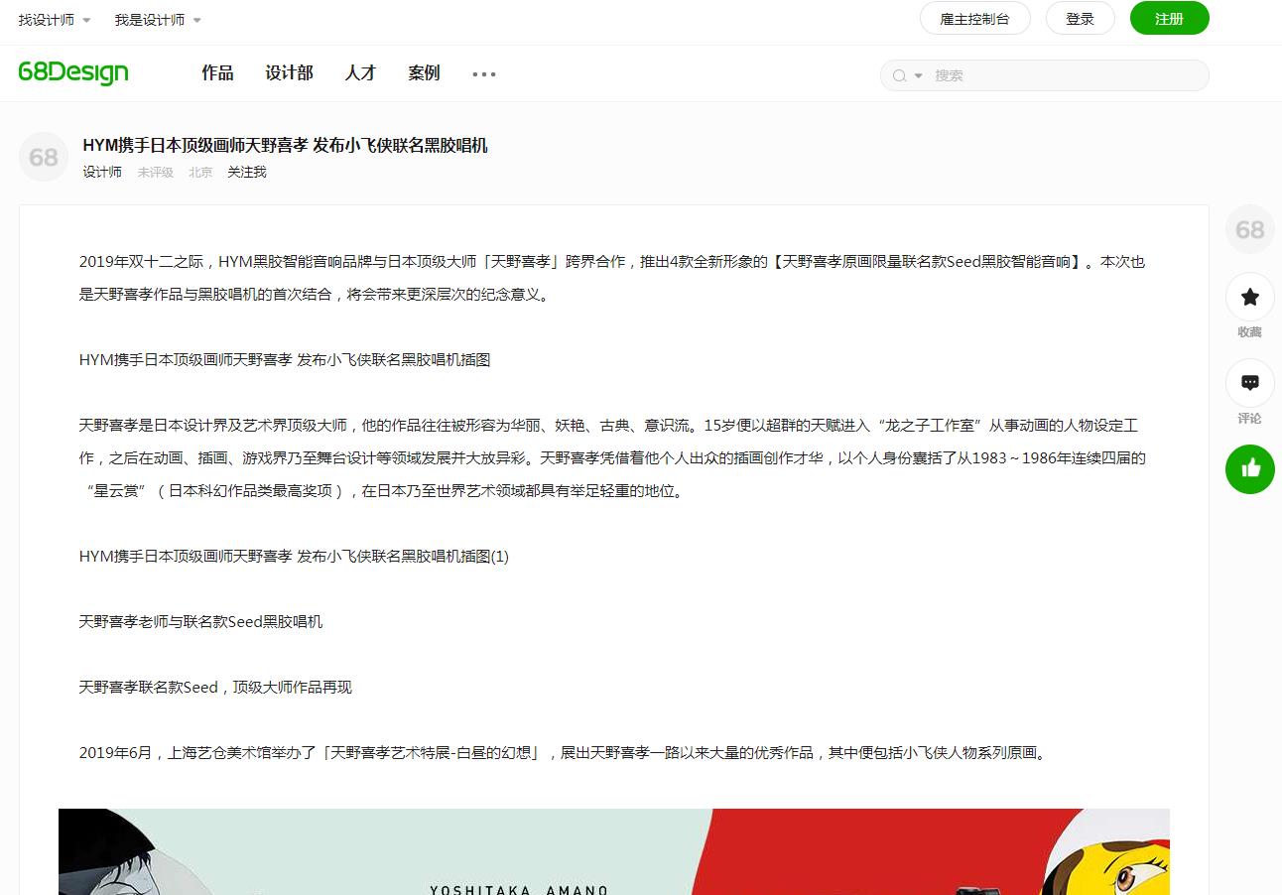Open the search type dropdown arrow

coord(918,75)
